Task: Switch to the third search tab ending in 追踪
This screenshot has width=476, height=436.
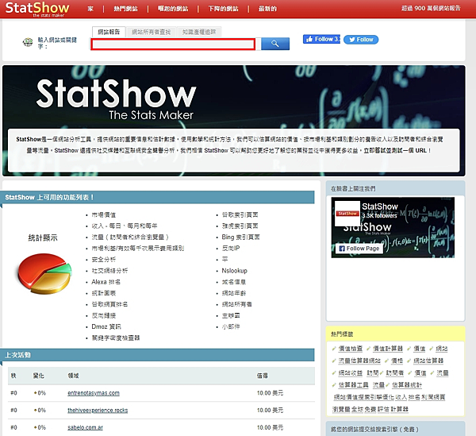Action: click(x=199, y=32)
